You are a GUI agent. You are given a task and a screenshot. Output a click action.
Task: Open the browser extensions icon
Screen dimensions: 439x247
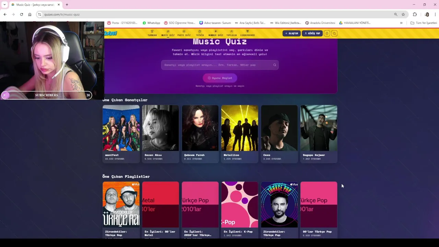[x=415, y=14]
